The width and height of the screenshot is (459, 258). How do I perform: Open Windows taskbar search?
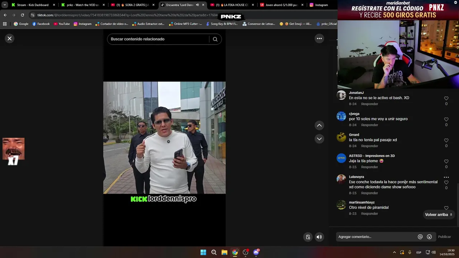coord(214,252)
